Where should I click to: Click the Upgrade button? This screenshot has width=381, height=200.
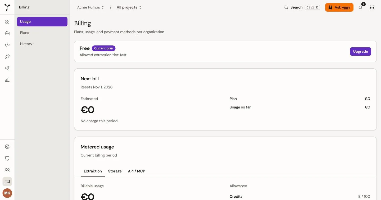click(361, 52)
